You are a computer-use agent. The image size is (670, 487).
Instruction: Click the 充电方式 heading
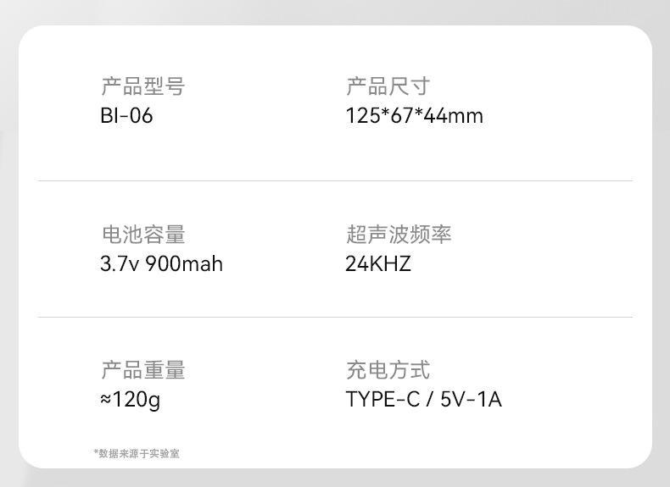[x=388, y=370]
